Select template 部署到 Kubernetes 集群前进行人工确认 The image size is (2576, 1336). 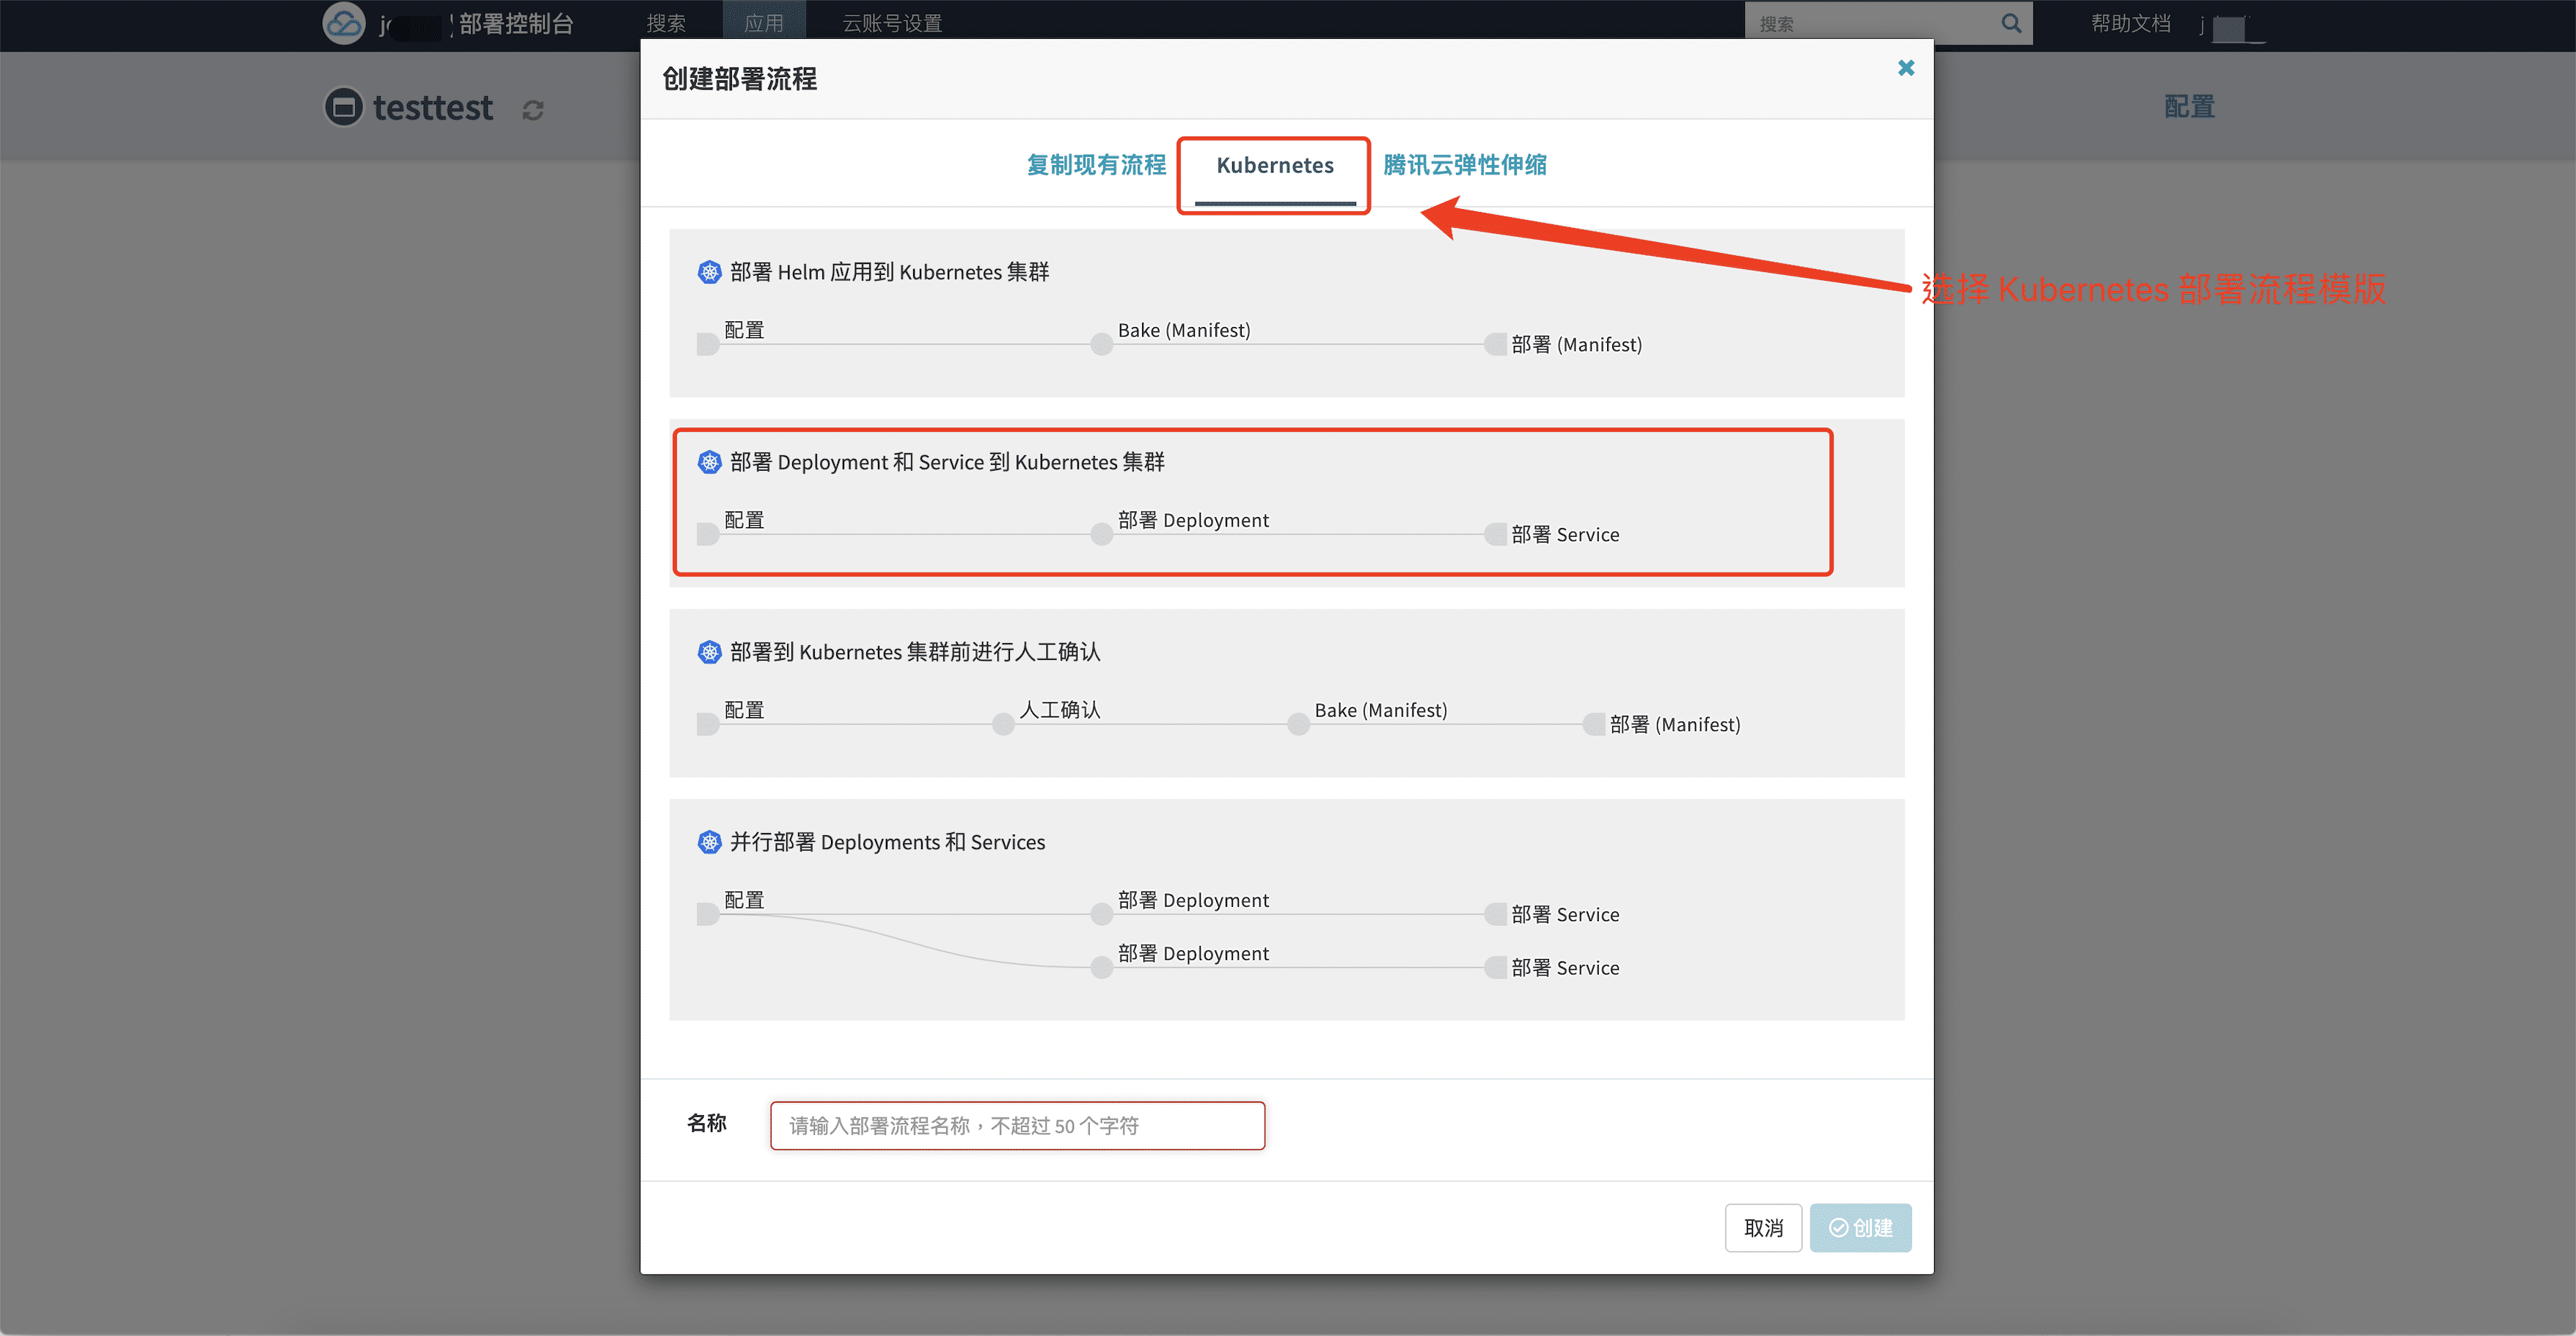(x=1287, y=693)
